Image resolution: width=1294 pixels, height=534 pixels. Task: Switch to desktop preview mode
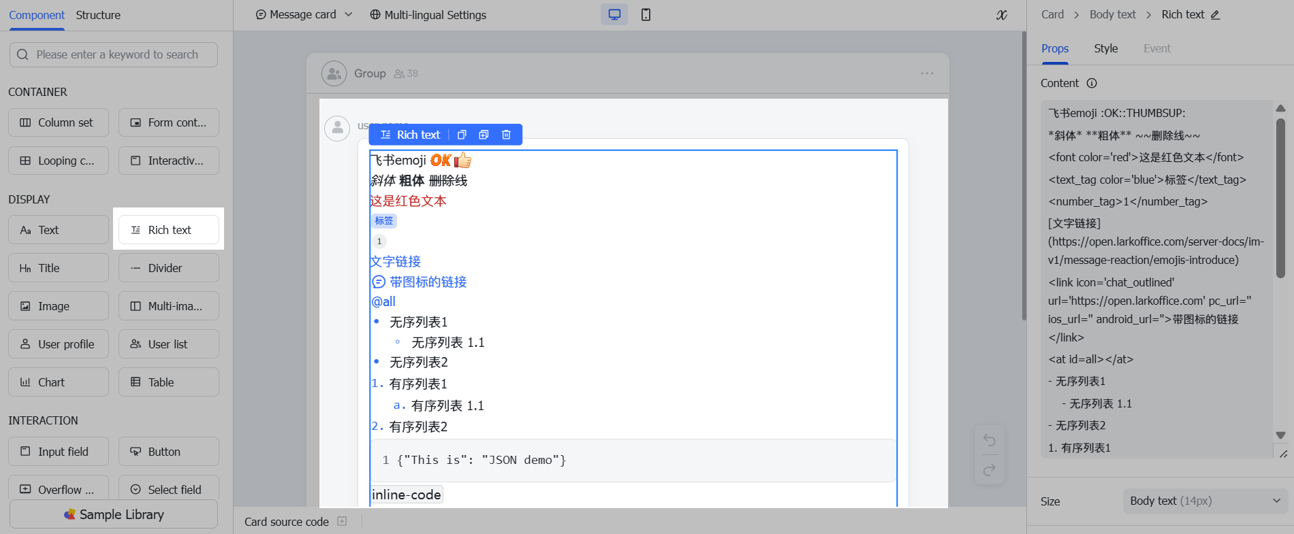tap(614, 14)
